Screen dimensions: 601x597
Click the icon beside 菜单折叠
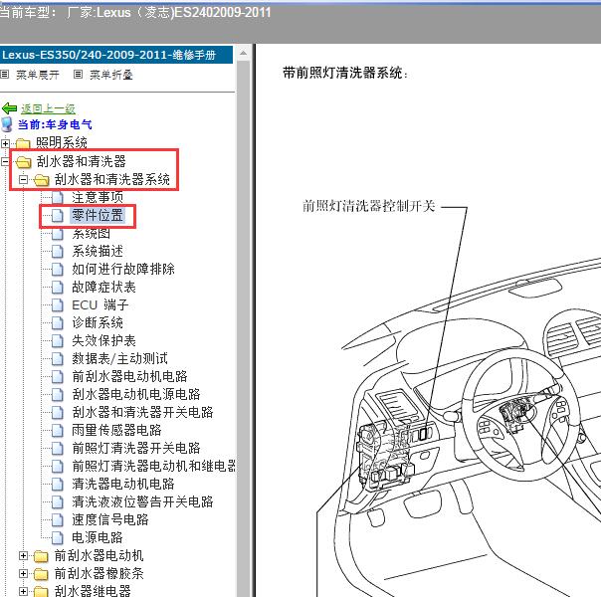point(78,74)
